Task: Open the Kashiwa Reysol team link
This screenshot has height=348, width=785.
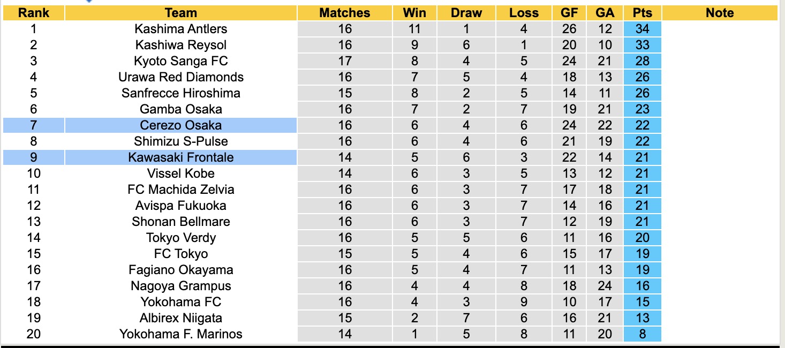Action: (x=181, y=45)
